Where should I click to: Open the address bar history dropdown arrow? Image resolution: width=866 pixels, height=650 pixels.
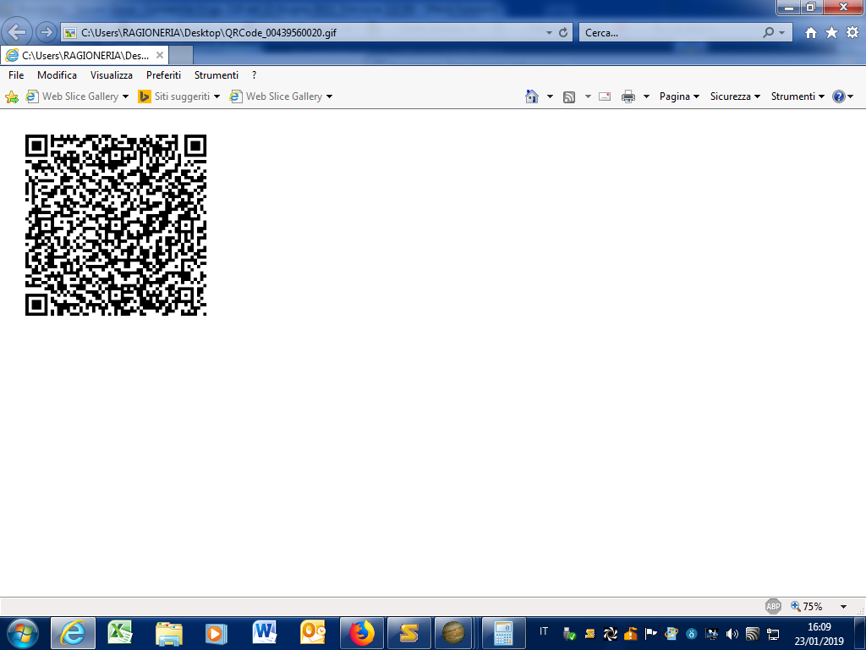549,33
